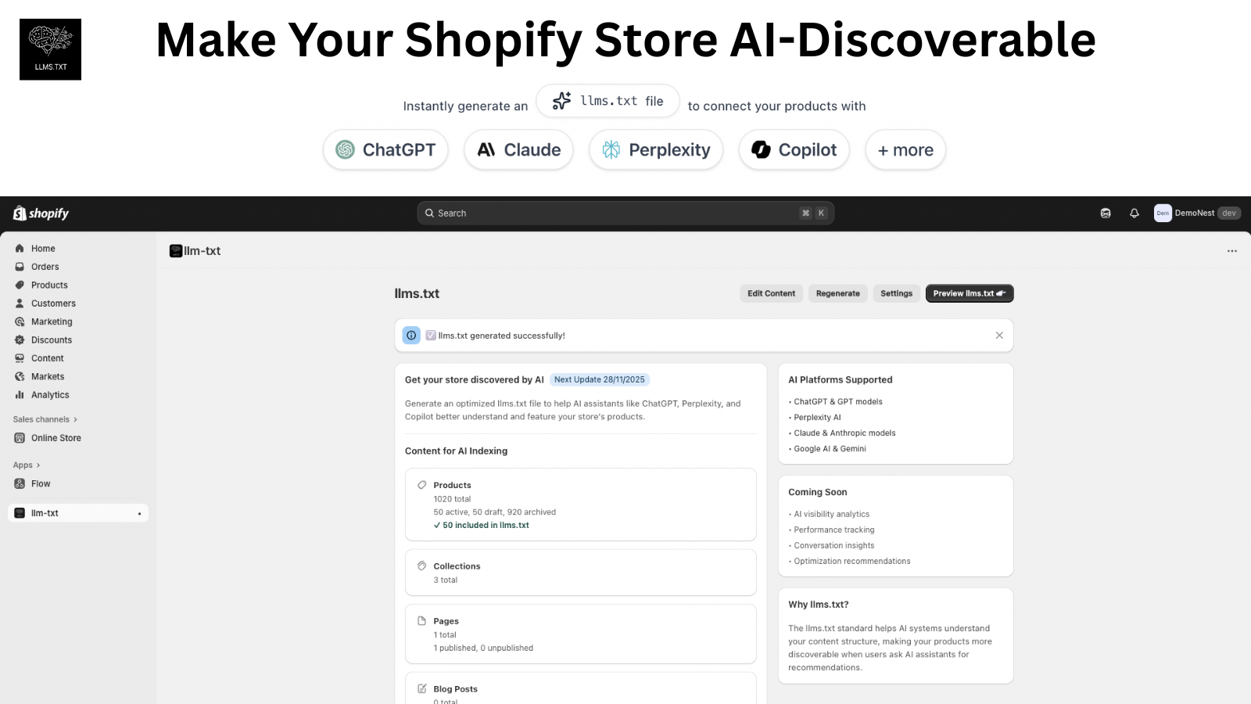Open Marketing via its megaphone icon

(19, 321)
